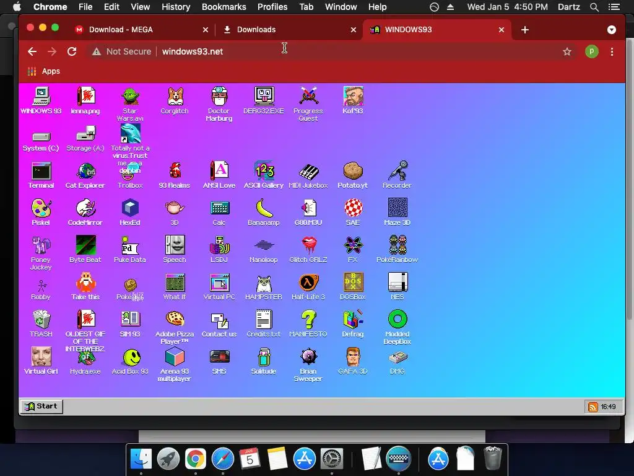
Task: Launch the HexEd cube icon
Action: pyautogui.click(x=130, y=213)
